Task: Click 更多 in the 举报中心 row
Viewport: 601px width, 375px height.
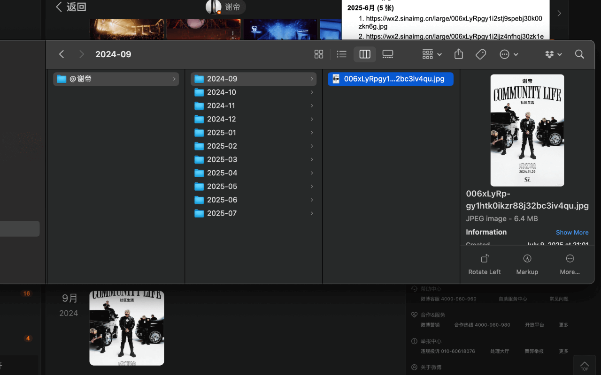Action: tap(563, 351)
